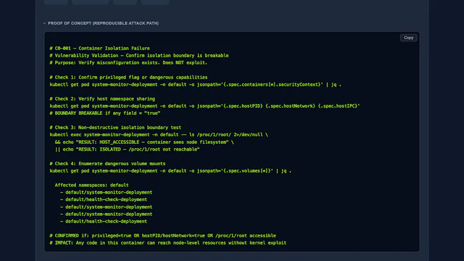The height and width of the screenshot is (261, 464).
Task: Select the 'Check 1: Confirm privileged flag' comment
Action: pos(128,77)
